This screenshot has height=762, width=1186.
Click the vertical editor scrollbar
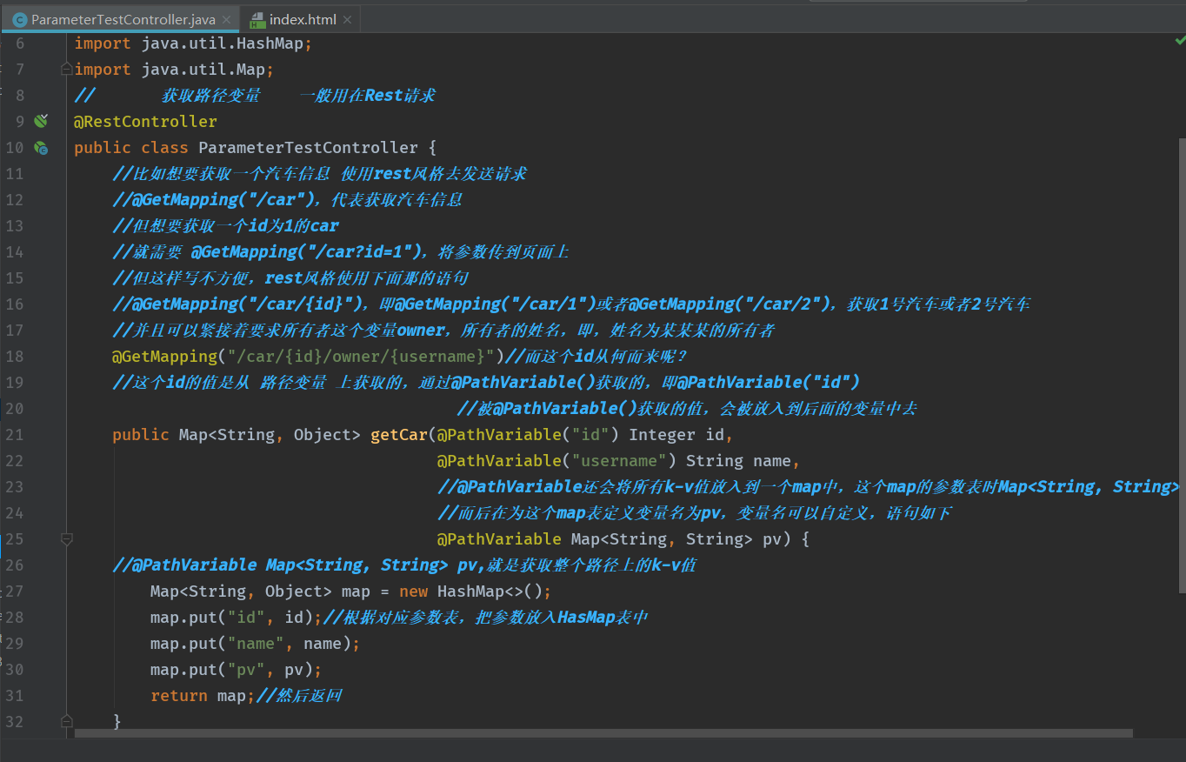click(x=1182, y=365)
